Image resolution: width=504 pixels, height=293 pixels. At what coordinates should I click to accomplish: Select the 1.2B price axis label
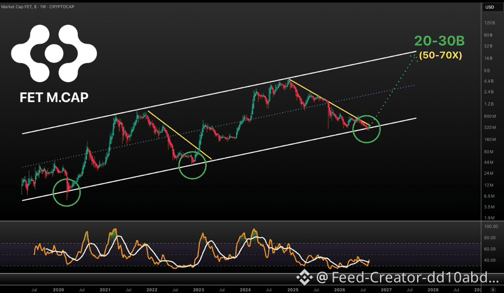tap(489, 104)
